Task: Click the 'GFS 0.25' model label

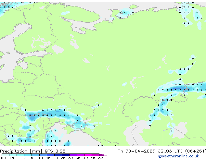Action: (x=55, y=151)
